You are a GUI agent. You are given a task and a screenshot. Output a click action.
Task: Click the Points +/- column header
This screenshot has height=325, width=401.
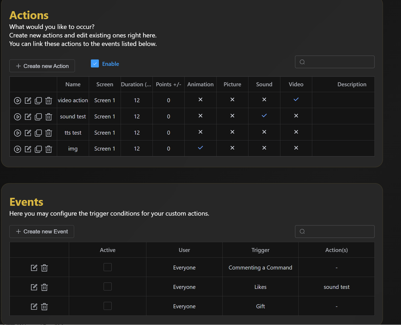pos(168,84)
